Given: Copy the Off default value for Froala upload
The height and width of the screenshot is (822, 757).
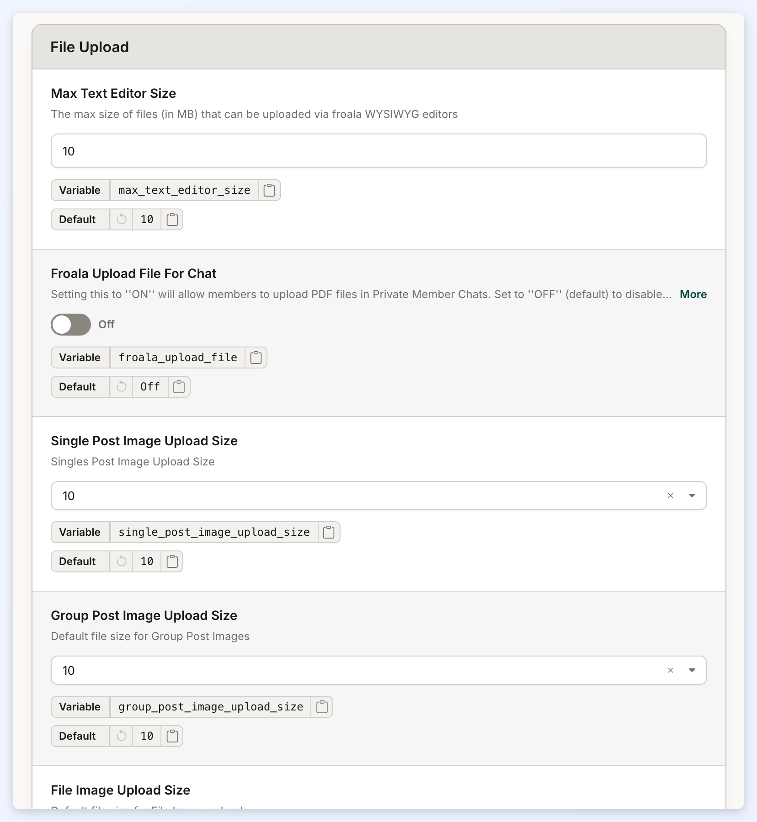Looking at the screenshot, I should (x=179, y=387).
